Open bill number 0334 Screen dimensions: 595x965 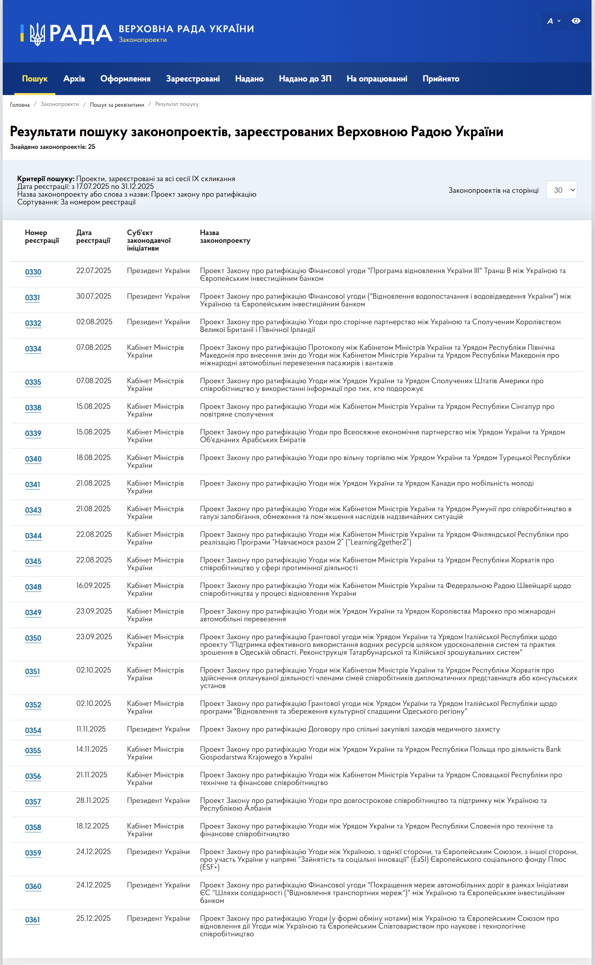click(33, 349)
